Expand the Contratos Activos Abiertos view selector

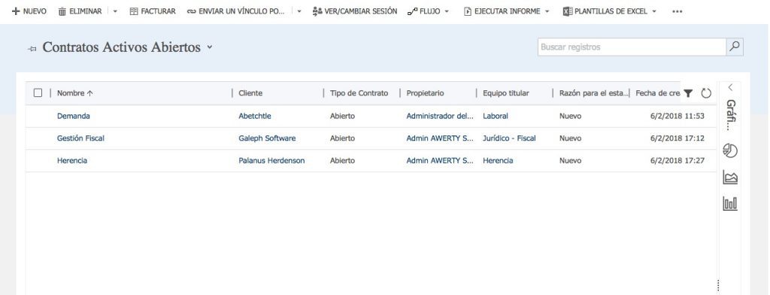click(210, 47)
